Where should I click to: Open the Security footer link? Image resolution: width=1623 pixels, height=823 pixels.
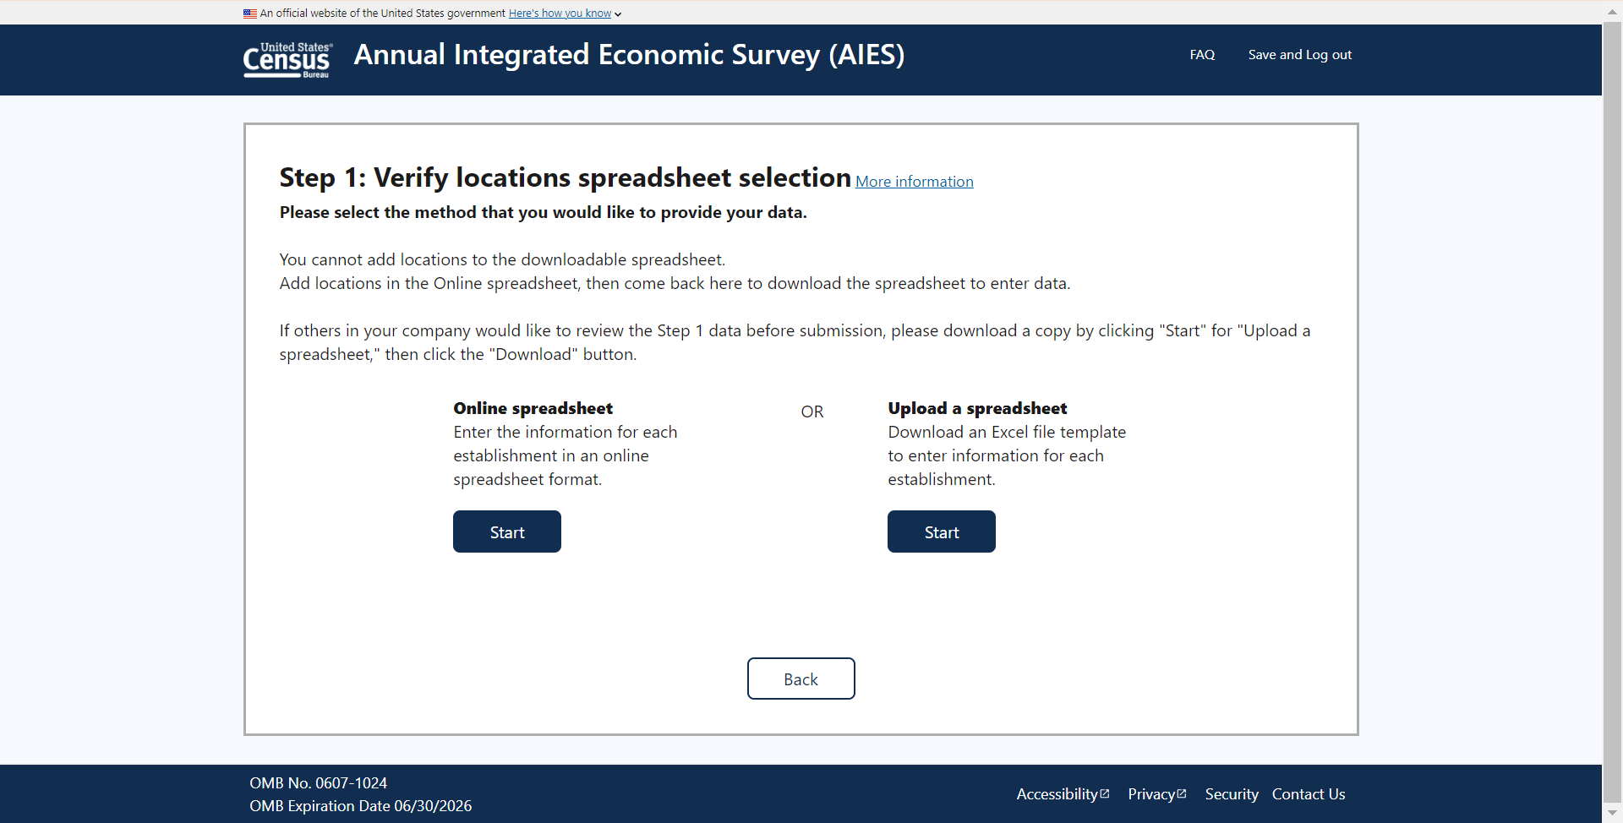tap(1231, 794)
